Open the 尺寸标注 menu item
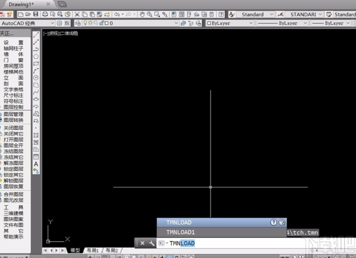This screenshot has width=356, height=258. coord(13,95)
